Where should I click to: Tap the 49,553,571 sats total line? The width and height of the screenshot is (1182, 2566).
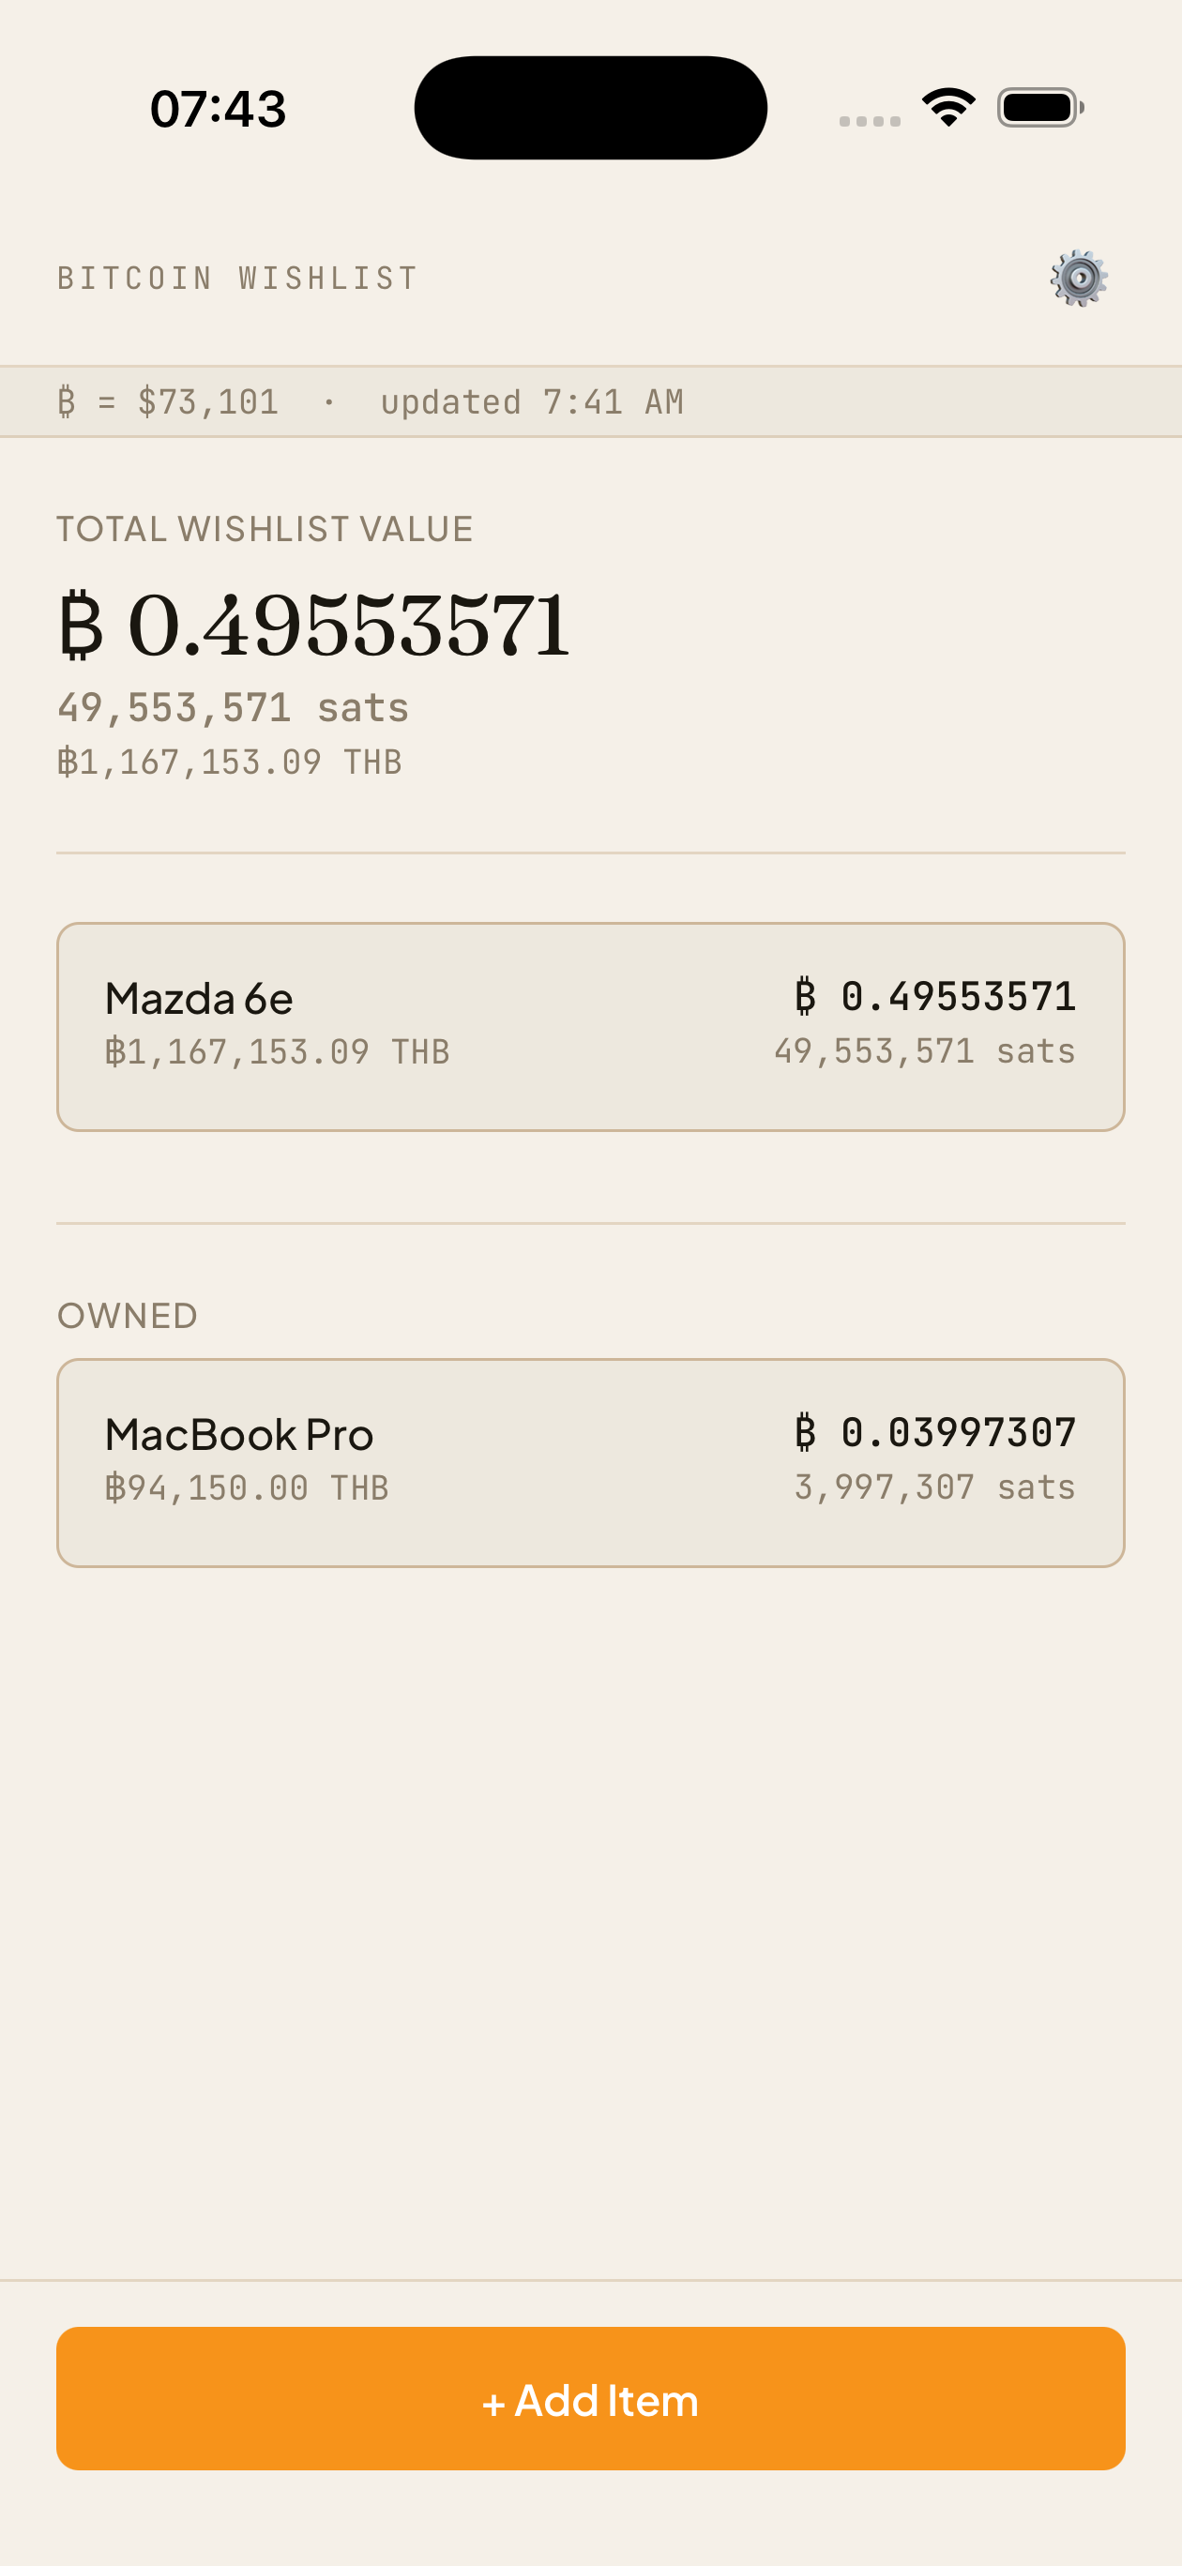click(x=234, y=707)
